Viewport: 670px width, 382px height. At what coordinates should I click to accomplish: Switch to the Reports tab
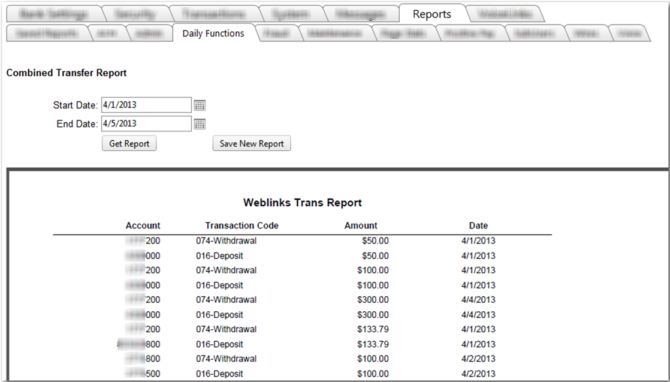431,14
